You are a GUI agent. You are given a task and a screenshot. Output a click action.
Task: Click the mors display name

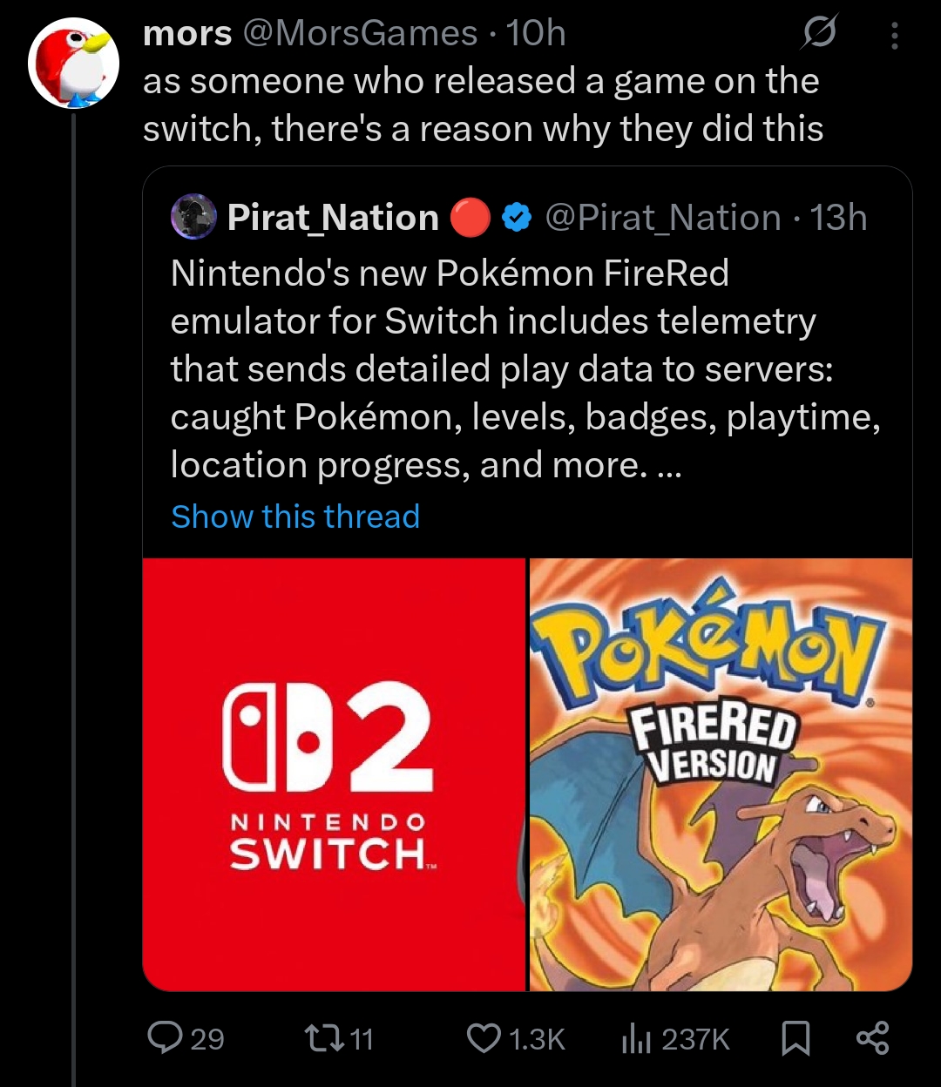[187, 34]
